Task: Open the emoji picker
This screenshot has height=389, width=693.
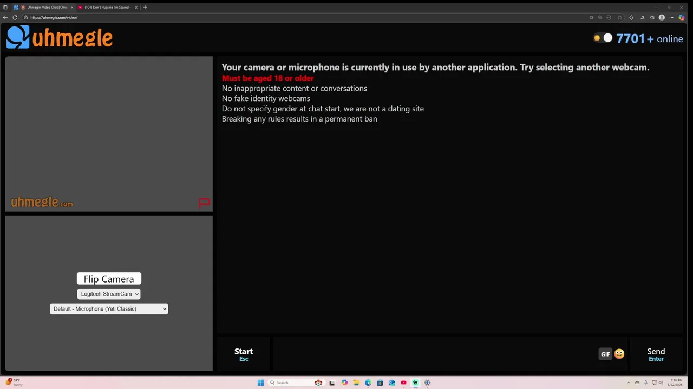Action: (619, 354)
